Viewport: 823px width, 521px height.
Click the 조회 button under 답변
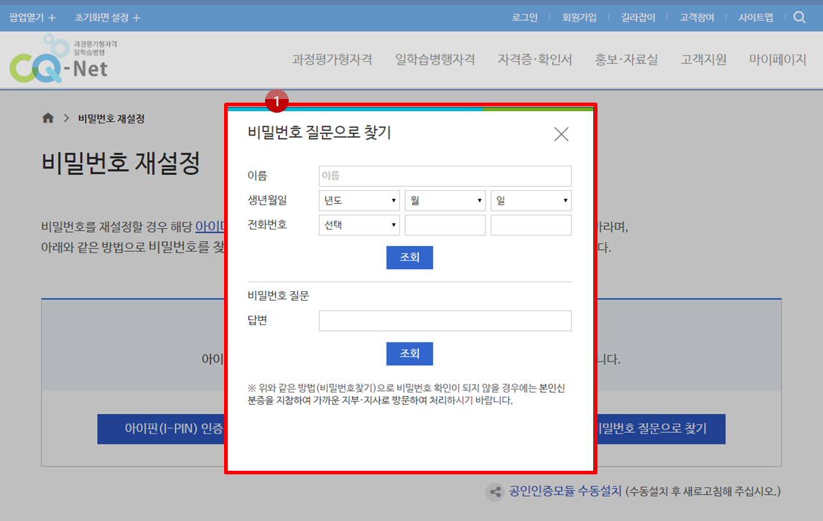[x=409, y=354]
